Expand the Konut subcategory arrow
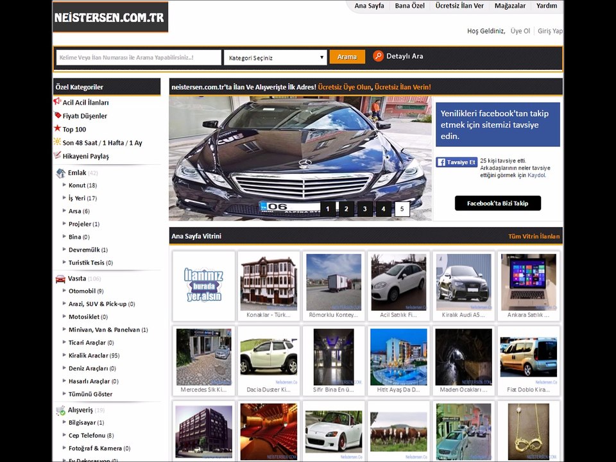The image size is (616, 462). 64,185
